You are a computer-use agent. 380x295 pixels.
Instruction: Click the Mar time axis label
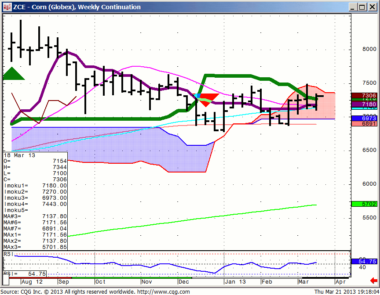(303, 282)
